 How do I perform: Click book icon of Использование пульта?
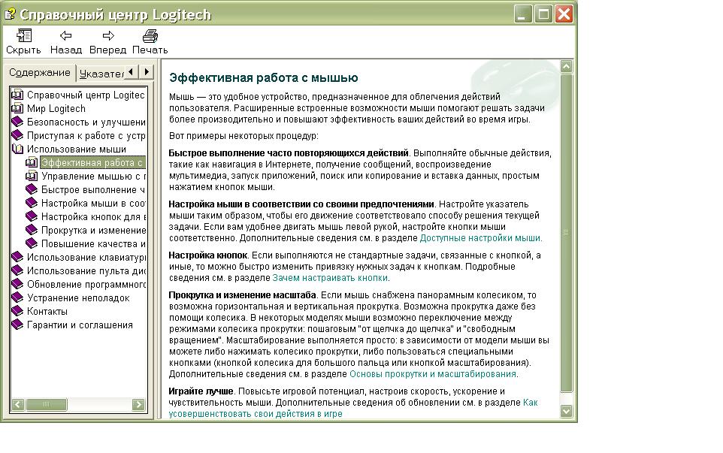click(17, 270)
